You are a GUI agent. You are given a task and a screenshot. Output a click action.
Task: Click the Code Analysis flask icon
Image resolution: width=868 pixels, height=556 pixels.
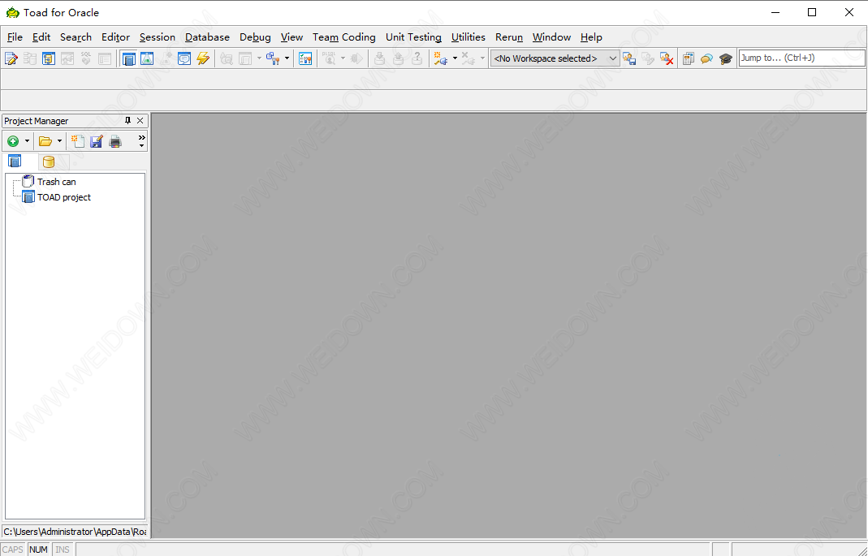[147, 58]
